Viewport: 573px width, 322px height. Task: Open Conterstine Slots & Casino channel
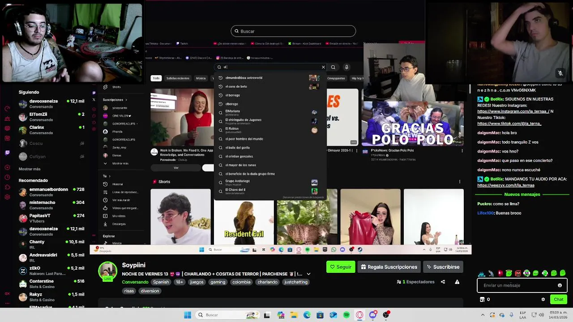pos(51,284)
